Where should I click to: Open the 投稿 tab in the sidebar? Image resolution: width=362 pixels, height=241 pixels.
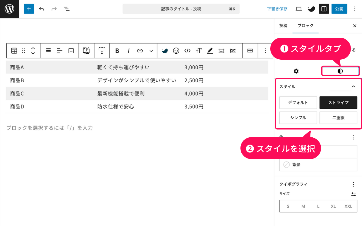click(x=283, y=26)
